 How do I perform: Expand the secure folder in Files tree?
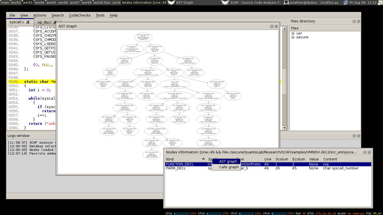(x=293, y=37)
